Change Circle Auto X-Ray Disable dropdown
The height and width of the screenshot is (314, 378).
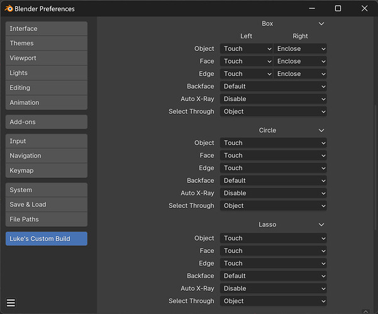(x=274, y=193)
